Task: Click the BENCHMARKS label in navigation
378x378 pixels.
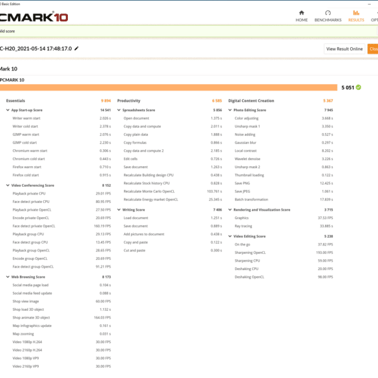Action: pyautogui.click(x=328, y=20)
